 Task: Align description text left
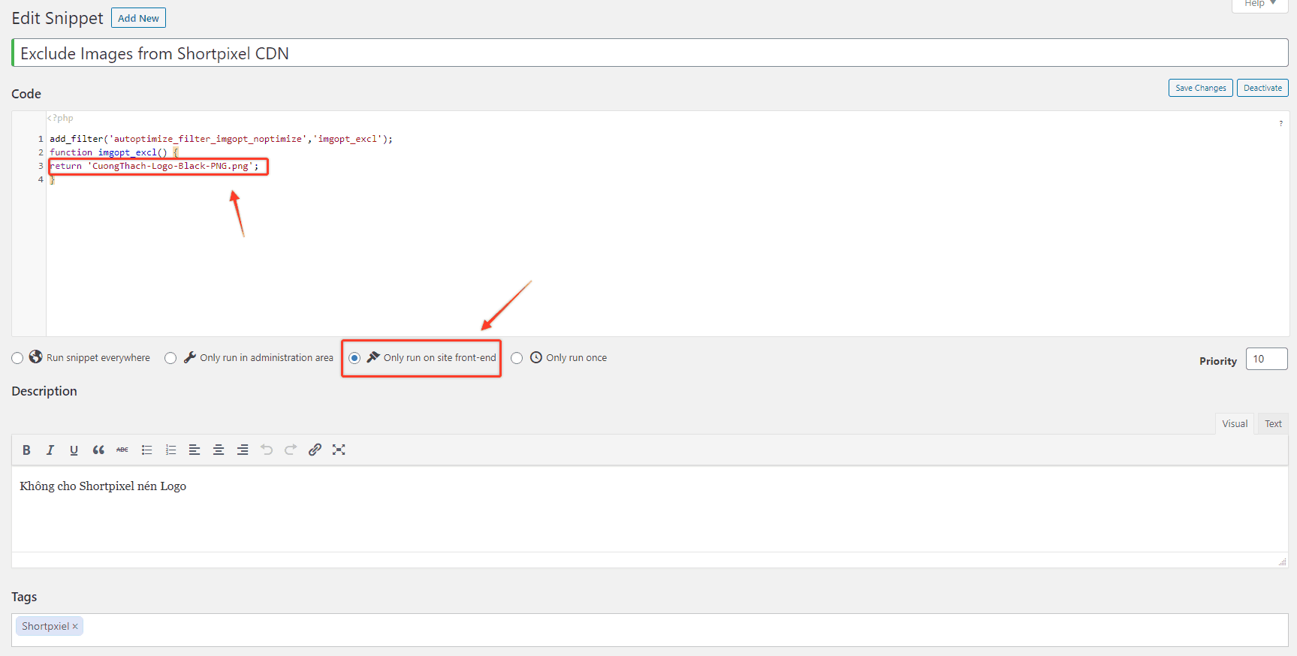pyautogui.click(x=195, y=450)
